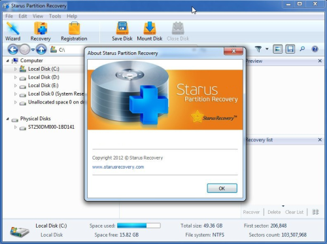The image size is (327, 244).
Task: Open the blue help question icon
Action: pyautogui.click(x=315, y=49)
